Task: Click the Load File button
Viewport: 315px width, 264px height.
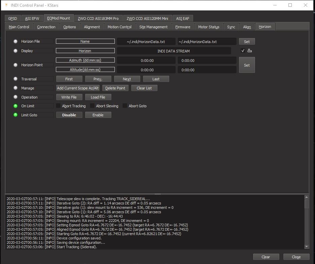Action: 98,97
